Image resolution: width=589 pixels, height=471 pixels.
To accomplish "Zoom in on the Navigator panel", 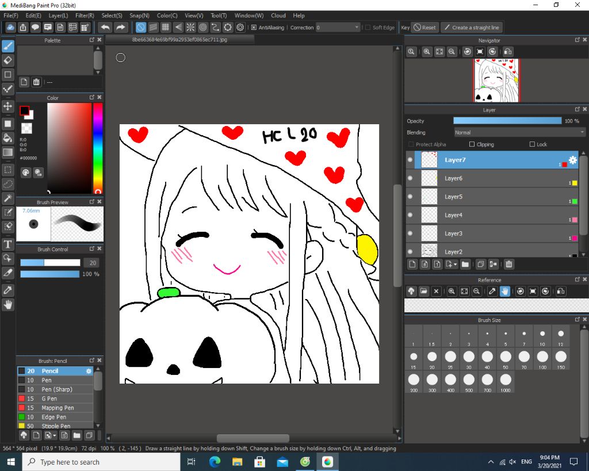I will (x=427, y=51).
